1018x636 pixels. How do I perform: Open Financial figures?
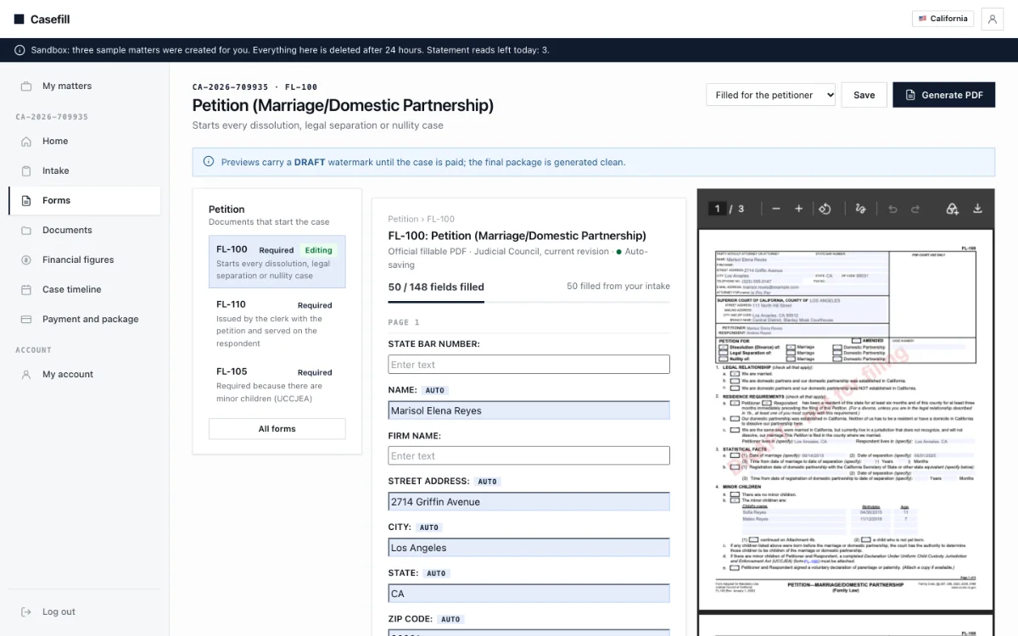85,260
